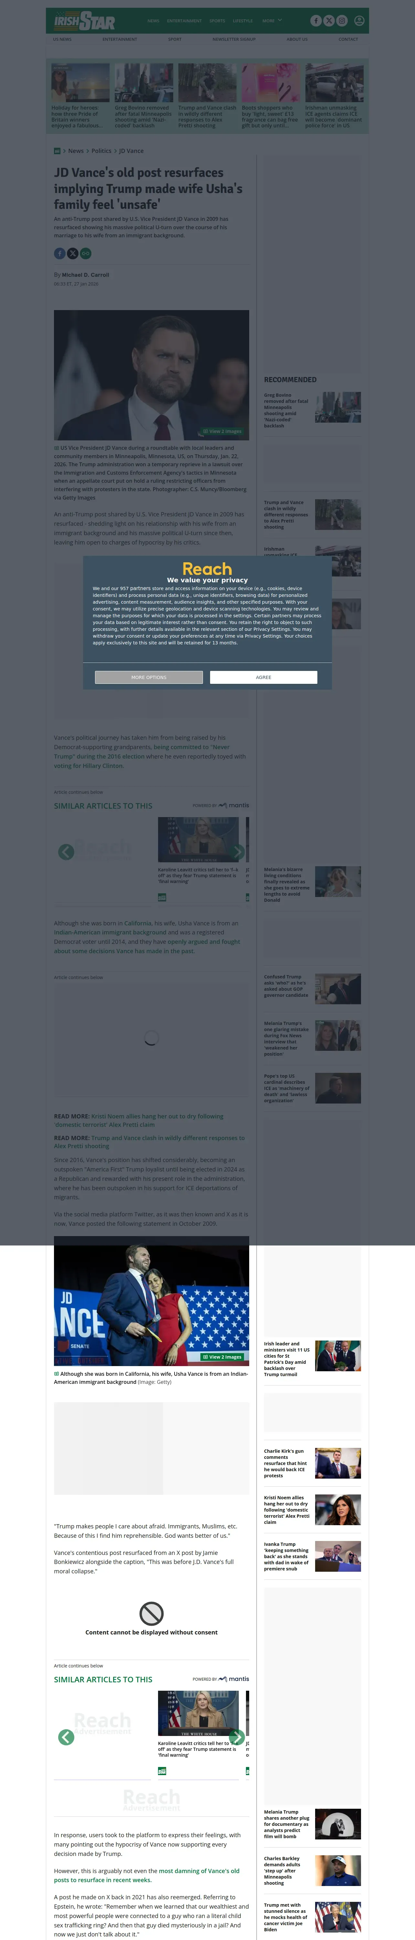
Task: Open the Lifestyle top menu
Action: tap(242, 21)
